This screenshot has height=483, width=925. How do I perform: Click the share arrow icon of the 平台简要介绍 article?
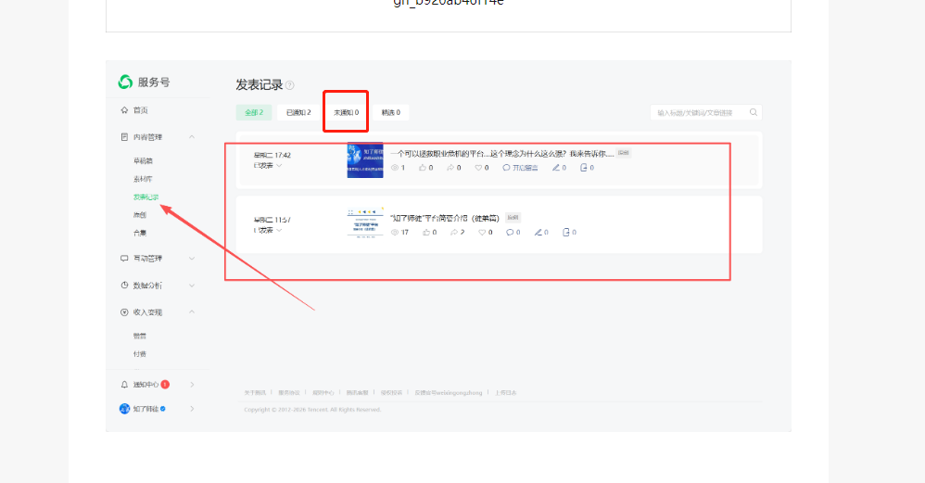click(x=454, y=233)
